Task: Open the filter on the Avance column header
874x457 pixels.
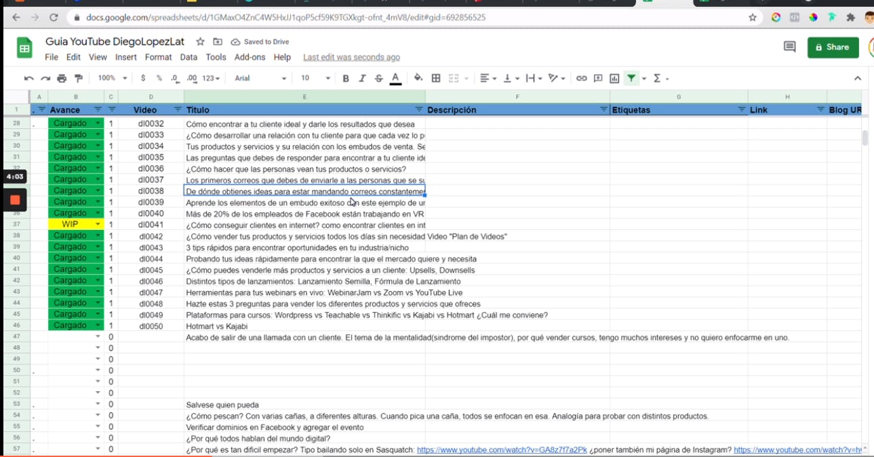Action: tap(98, 110)
